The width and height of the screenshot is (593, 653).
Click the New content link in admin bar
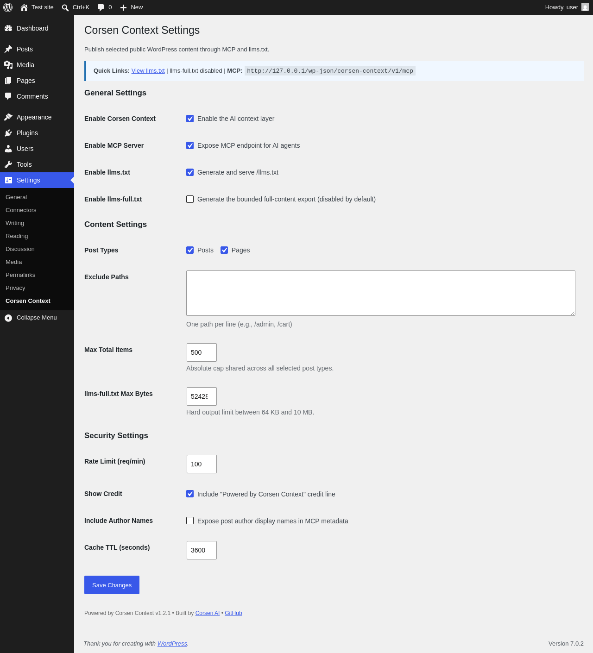pos(132,7)
